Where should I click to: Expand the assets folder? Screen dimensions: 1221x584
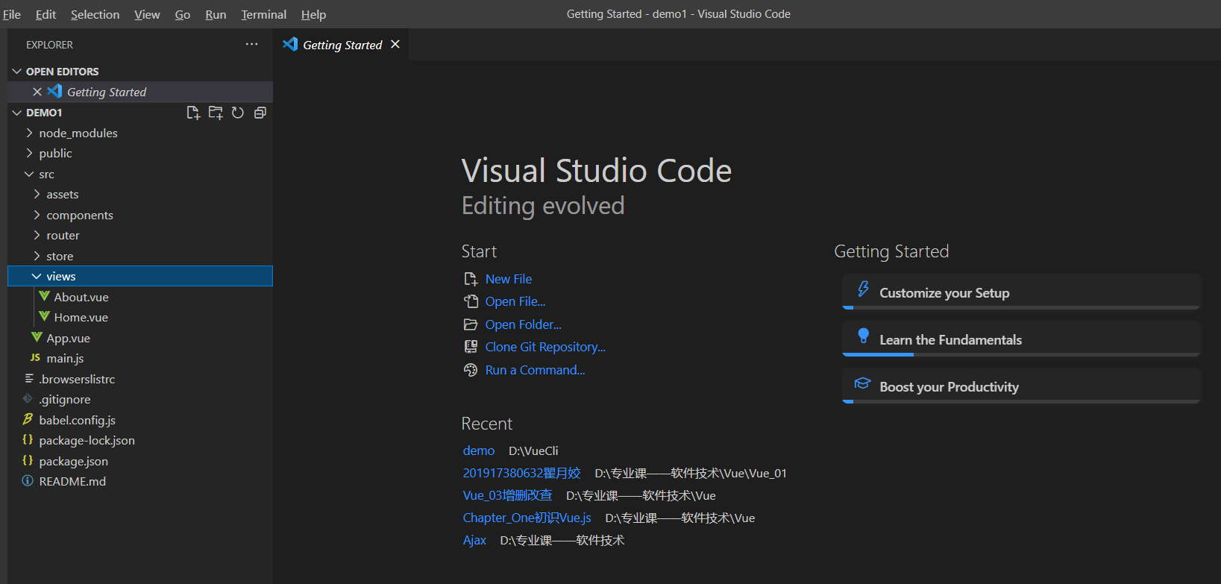click(x=37, y=194)
